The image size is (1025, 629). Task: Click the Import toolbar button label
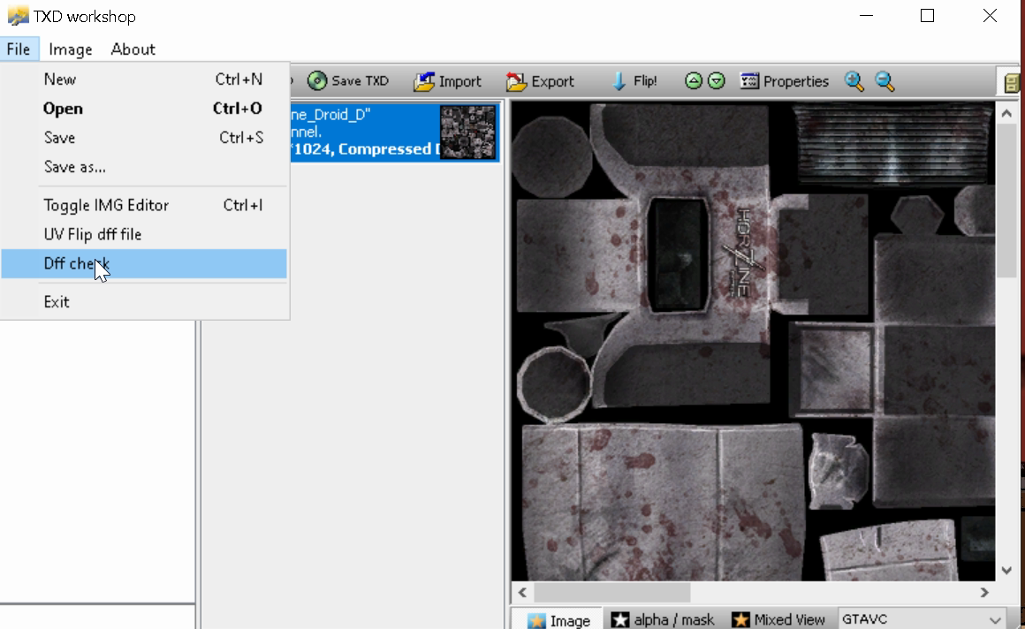pyautogui.click(x=460, y=81)
